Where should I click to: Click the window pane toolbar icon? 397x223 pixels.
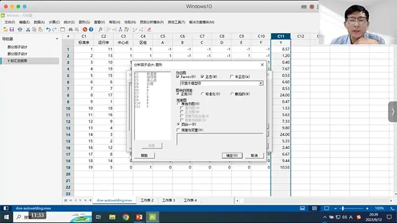point(62,30)
